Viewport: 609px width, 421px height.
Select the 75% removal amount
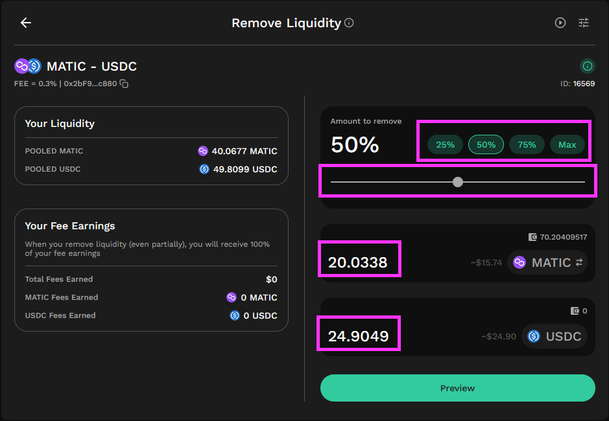(527, 144)
